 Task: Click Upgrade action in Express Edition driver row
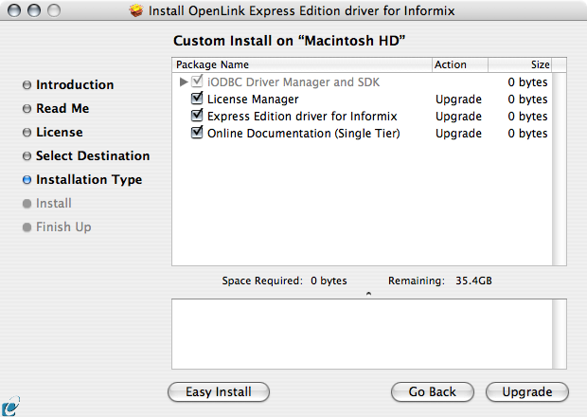coord(458,117)
